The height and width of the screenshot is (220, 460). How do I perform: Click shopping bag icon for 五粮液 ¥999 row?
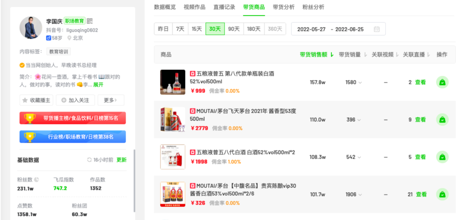tap(442, 82)
